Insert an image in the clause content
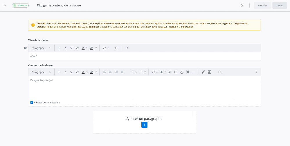Image resolution: width=290 pixels, height=146 pixels. 210,72
